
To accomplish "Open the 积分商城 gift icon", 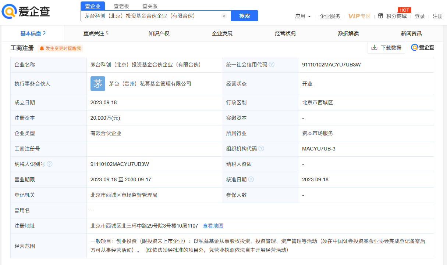I will (380, 16).
